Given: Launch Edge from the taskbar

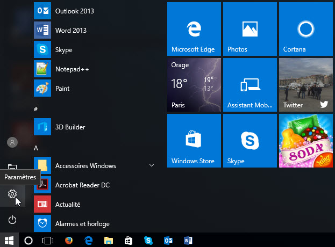Looking at the screenshot, I should point(88,241).
